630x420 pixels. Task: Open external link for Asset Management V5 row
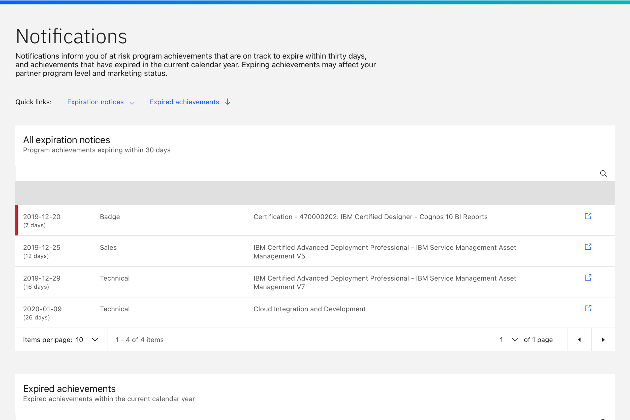(588, 247)
